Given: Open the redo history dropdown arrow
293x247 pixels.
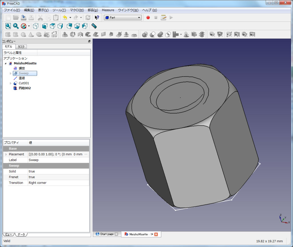Looking at the screenshot, I should 81,17.
